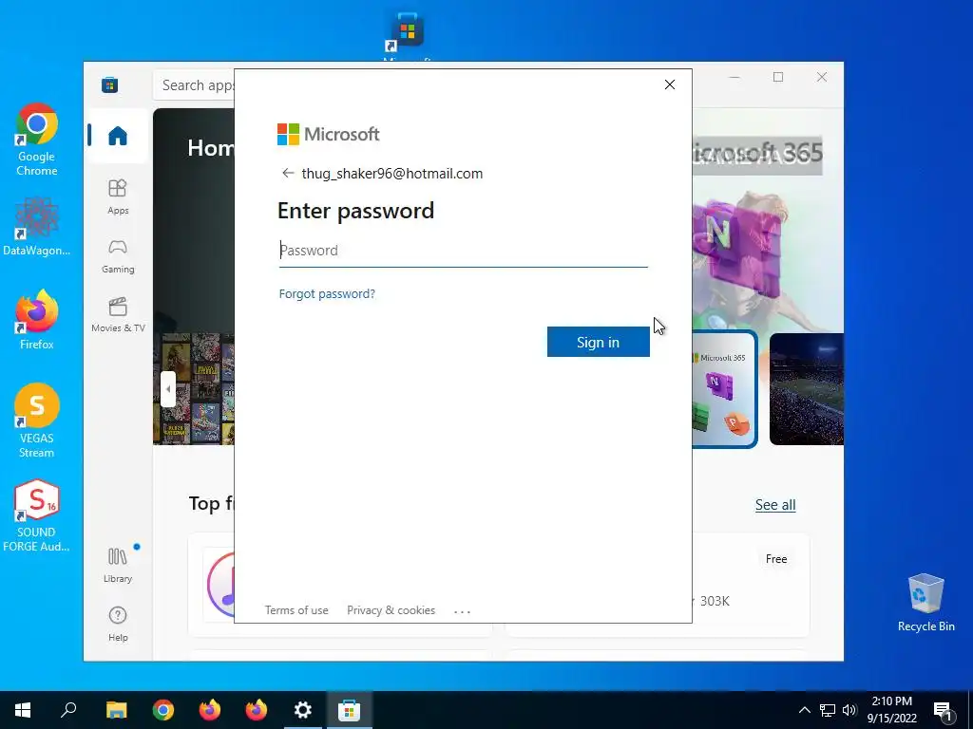Open the taskbar clock and date
Image resolution: width=973 pixels, height=729 pixels.
pos(891,710)
